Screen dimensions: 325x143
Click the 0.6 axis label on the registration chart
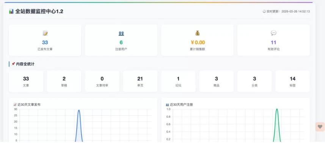coord(168,124)
